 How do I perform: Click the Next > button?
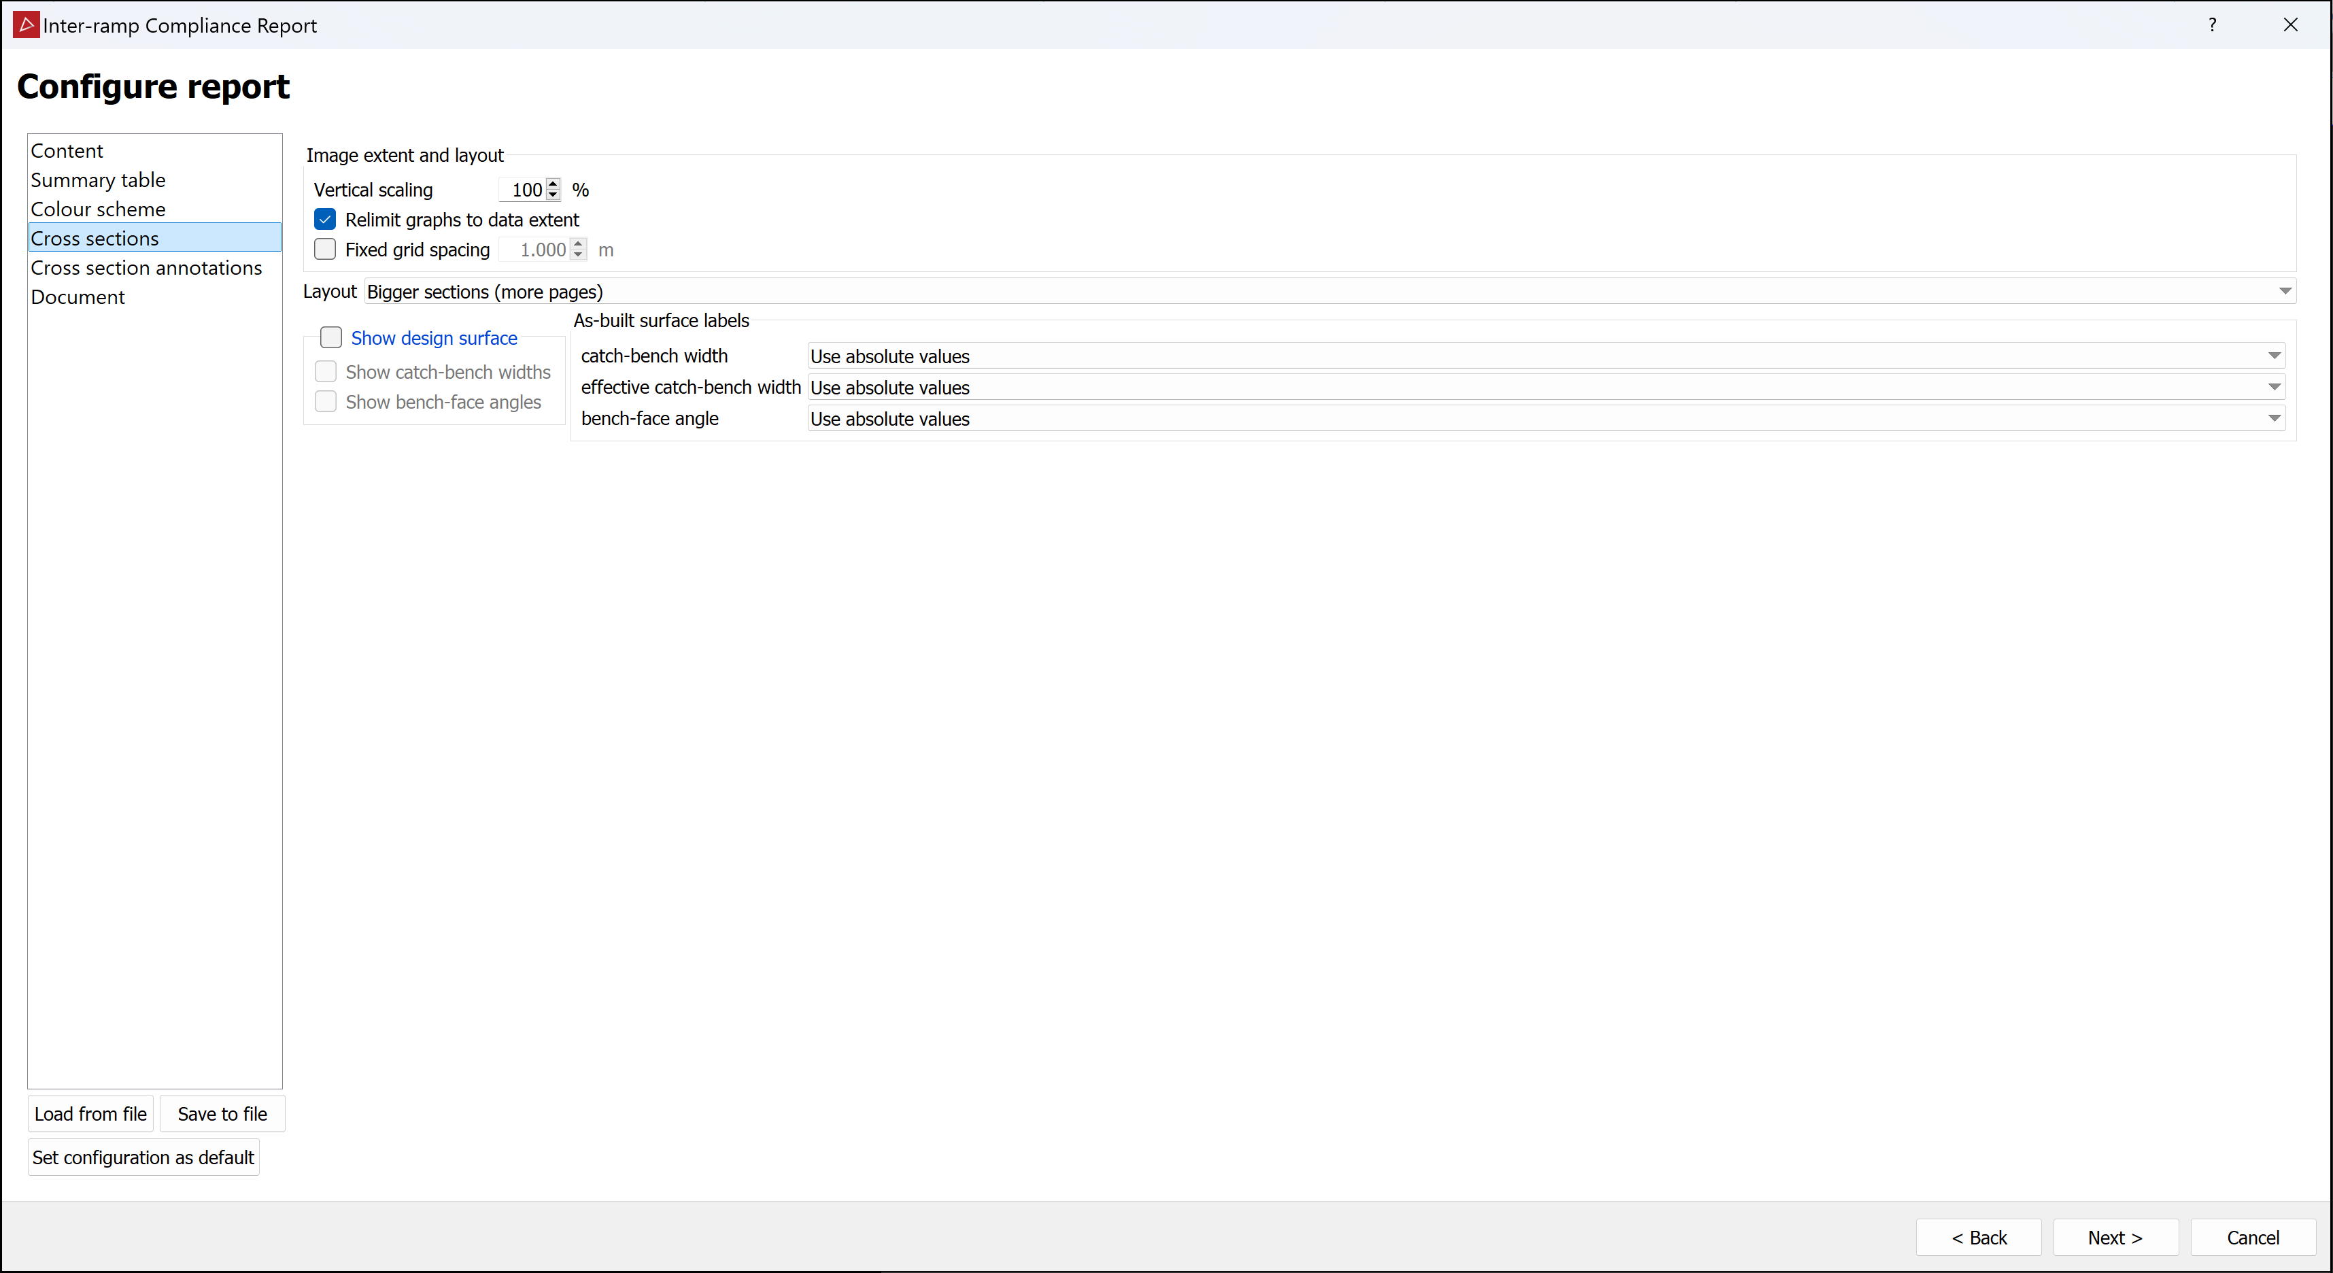pyautogui.click(x=2115, y=1238)
